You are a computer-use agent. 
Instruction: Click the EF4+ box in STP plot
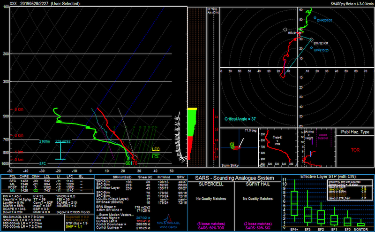click(294, 203)
